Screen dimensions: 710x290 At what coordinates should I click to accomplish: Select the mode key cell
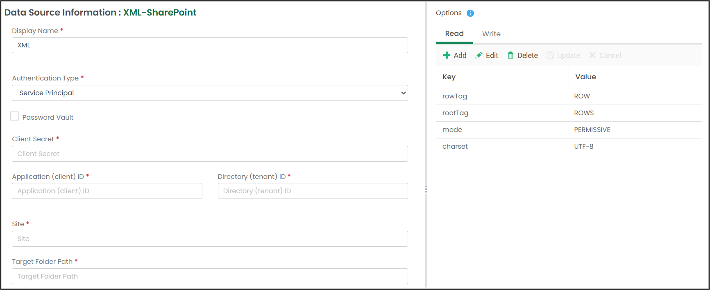pyautogui.click(x=502, y=130)
